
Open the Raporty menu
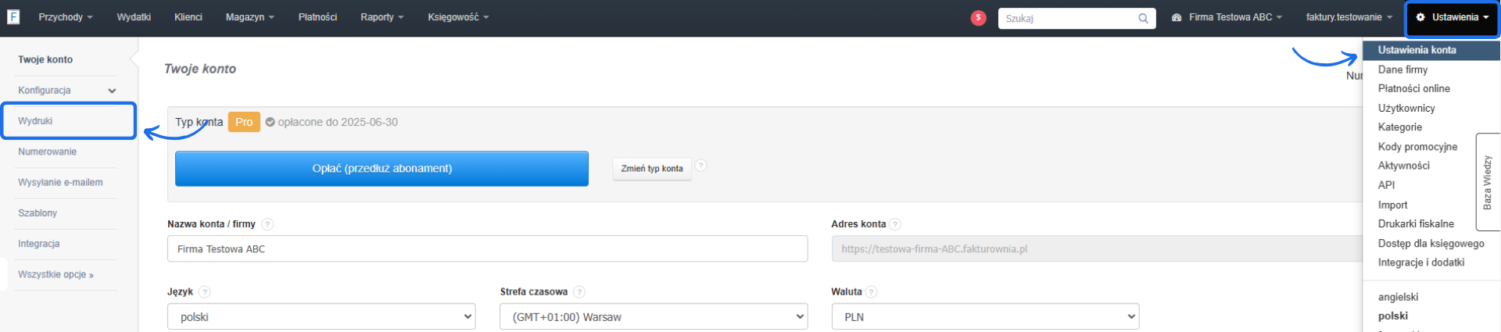pyautogui.click(x=382, y=17)
